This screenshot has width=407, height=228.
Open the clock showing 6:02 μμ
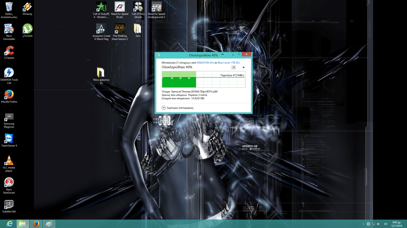(x=396, y=224)
